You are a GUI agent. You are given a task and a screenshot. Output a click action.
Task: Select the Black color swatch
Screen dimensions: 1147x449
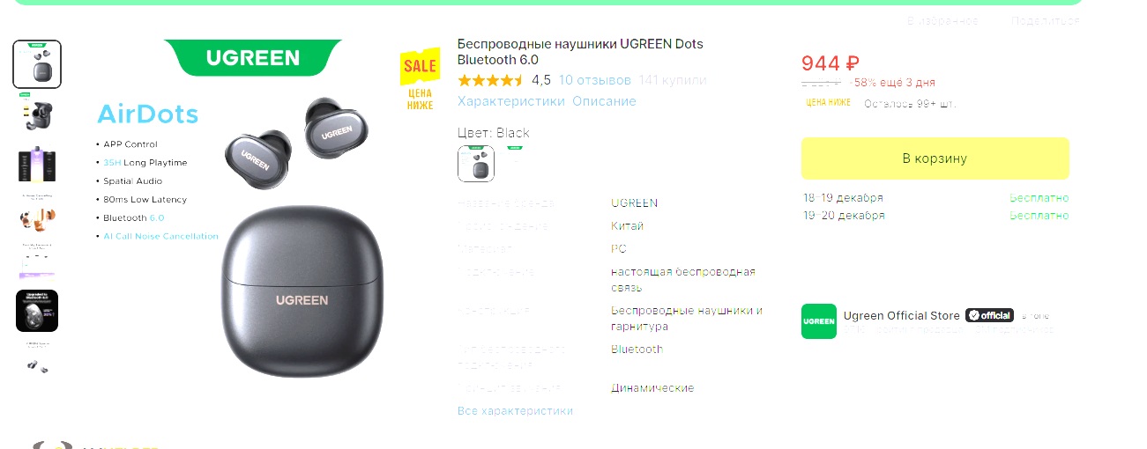(476, 164)
